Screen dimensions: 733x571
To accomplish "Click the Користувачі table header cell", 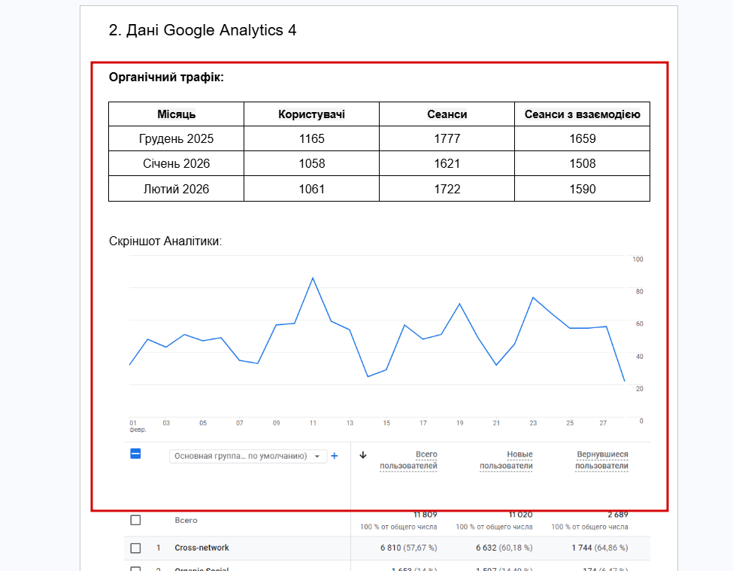I will pos(311,114).
